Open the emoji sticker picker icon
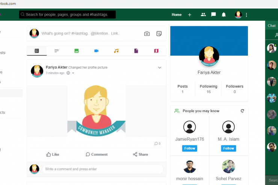 pos(159,33)
